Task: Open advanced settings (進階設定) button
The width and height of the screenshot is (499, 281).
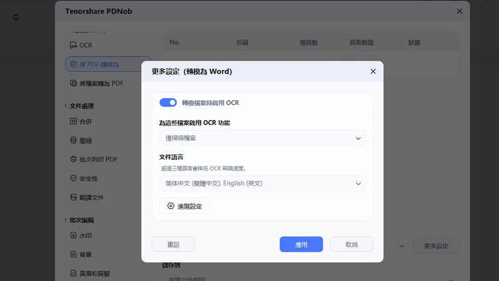Action: pyautogui.click(x=184, y=206)
